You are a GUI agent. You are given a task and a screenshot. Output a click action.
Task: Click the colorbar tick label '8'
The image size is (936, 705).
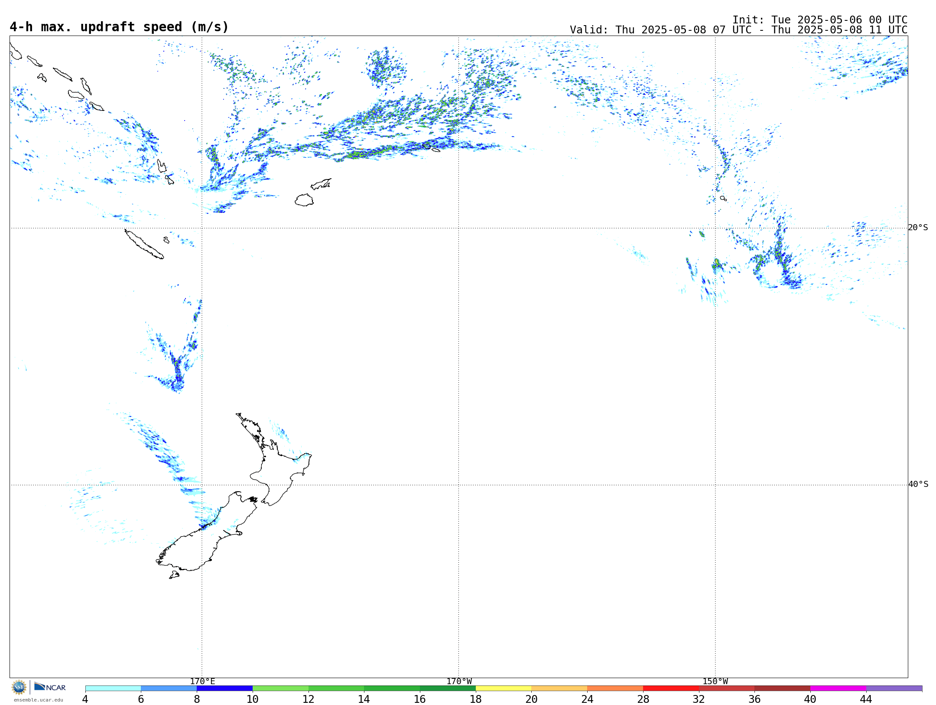(x=197, y=699)
